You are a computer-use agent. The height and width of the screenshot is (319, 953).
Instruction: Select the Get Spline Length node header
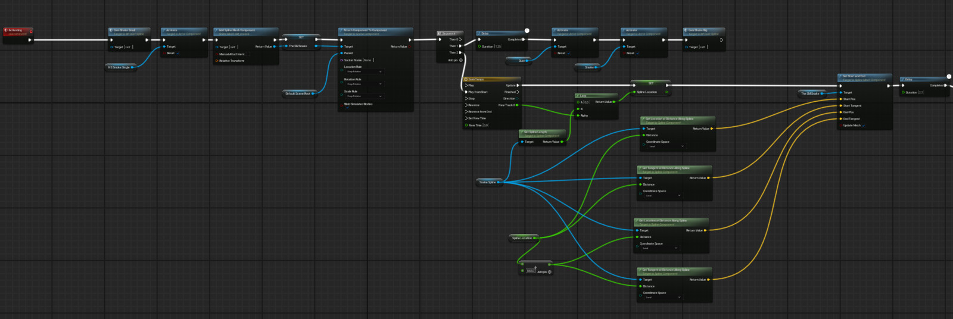(541, 133)
